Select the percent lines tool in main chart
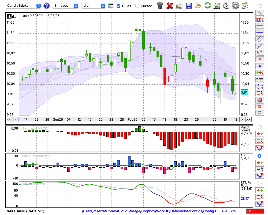The height and width of the screenshot is (215, 268). tap(260, 93)
